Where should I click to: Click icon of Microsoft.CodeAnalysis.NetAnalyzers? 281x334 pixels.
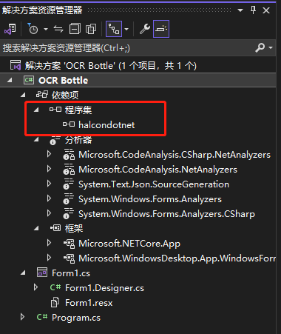tap(69, 169)
